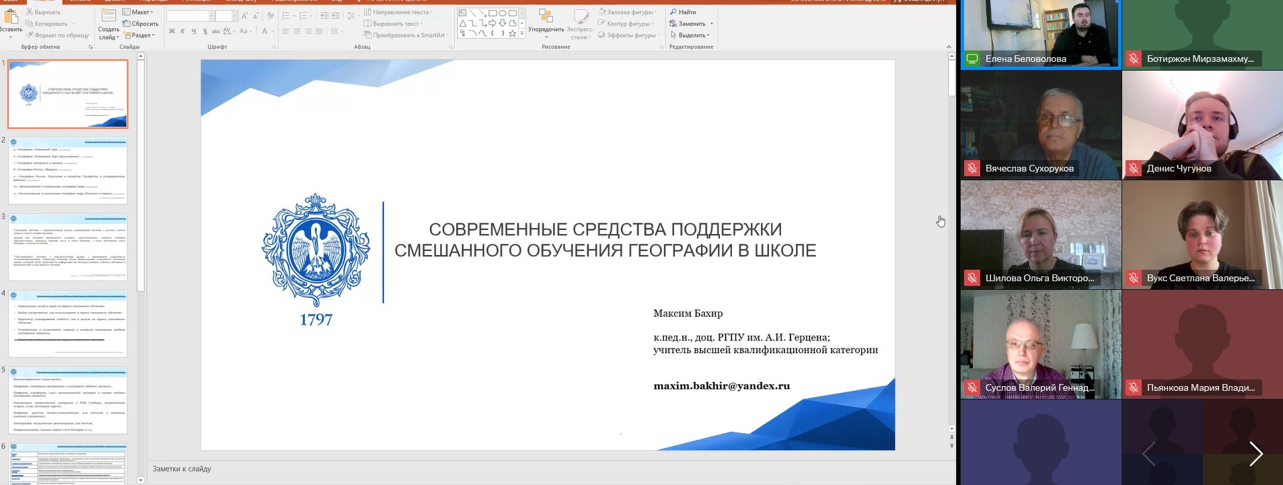
Task: Open the Заменить replace menu
Action: [x=691, y=24]
